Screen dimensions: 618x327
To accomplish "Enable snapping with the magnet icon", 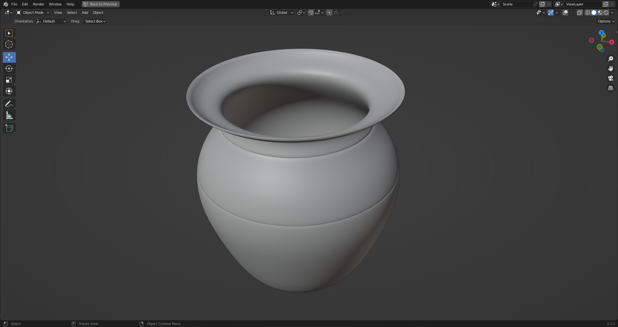I will coord(311,13).
